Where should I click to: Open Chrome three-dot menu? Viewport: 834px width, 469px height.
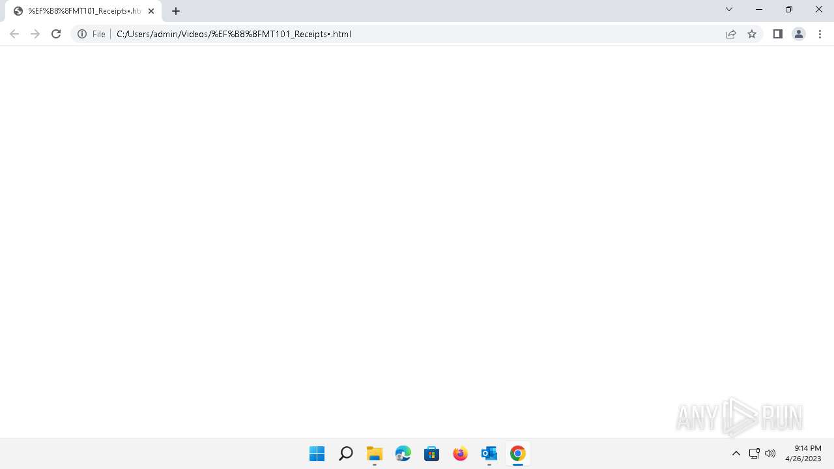(820, 34)
